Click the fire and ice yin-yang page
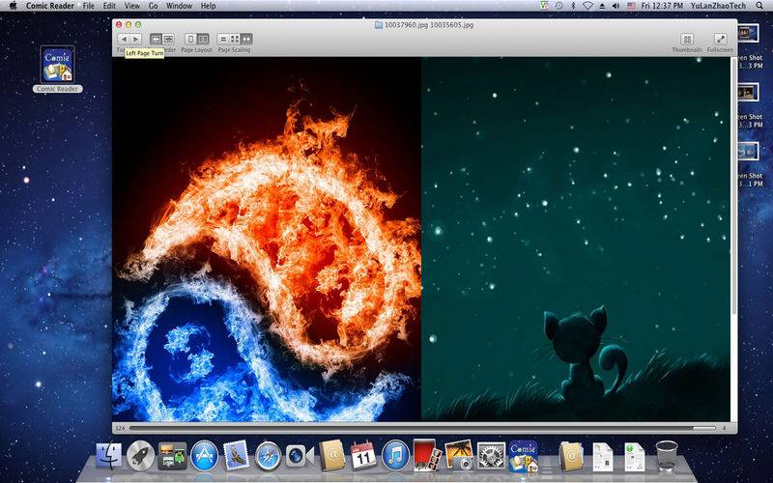Viewport: 773px width, 483px height. pos(267,239)
